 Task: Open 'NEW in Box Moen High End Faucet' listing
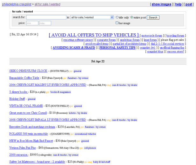(x=31, y=141)
